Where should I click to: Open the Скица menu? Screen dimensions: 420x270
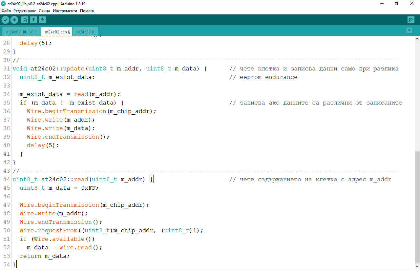pos(44,11)
